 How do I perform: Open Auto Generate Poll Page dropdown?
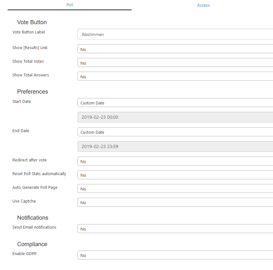[x=175, y=188]
